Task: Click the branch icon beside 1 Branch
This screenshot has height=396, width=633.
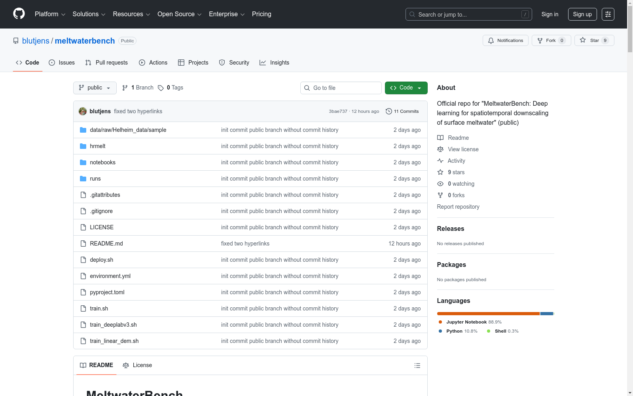Action: click(125, 88)
